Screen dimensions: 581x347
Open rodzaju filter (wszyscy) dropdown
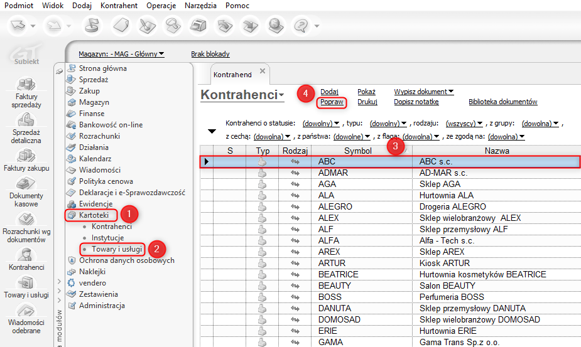[464, 124]
